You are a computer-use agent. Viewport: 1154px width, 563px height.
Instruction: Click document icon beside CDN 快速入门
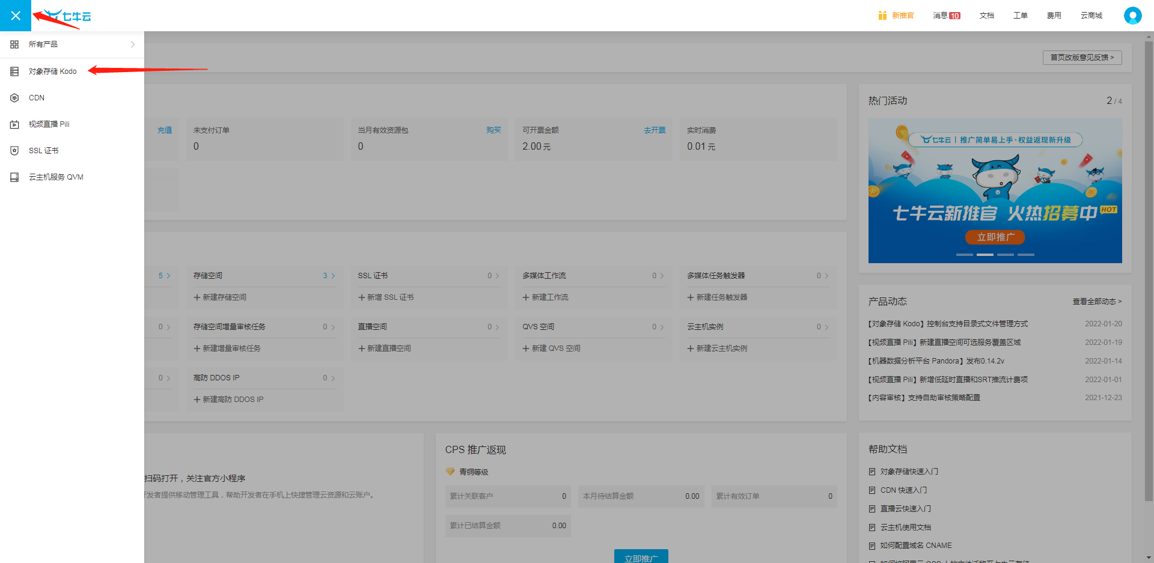(872, 490)
